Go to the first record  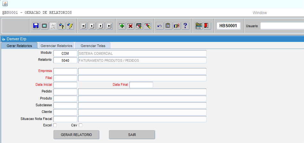[x=83, y=26]
